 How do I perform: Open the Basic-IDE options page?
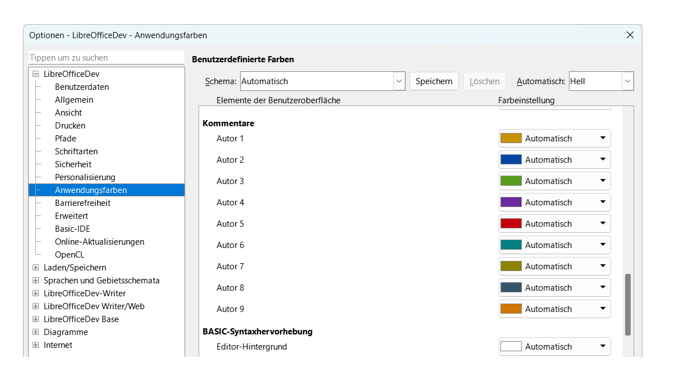pos(72,229)
